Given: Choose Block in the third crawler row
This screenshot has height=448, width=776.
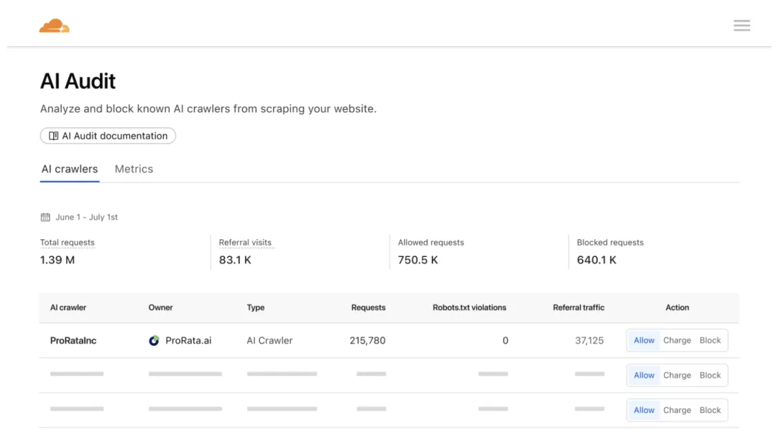Looking at the screenshot, I should (x=710, y=410).
